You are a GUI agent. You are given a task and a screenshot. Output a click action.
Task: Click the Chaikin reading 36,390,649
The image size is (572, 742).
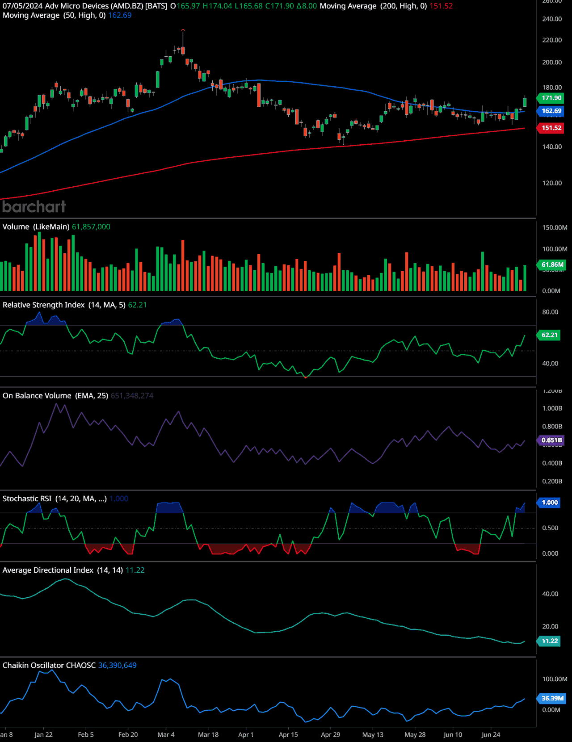pyautogui.click(x=118, y=666)
